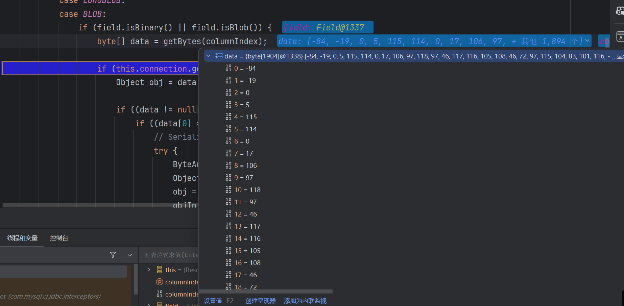
Task: Collapse the data byte array node
Action: tap(208, 56)
